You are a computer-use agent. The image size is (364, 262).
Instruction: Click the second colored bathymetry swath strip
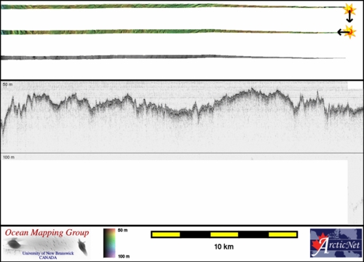click(x=170, y=32)
